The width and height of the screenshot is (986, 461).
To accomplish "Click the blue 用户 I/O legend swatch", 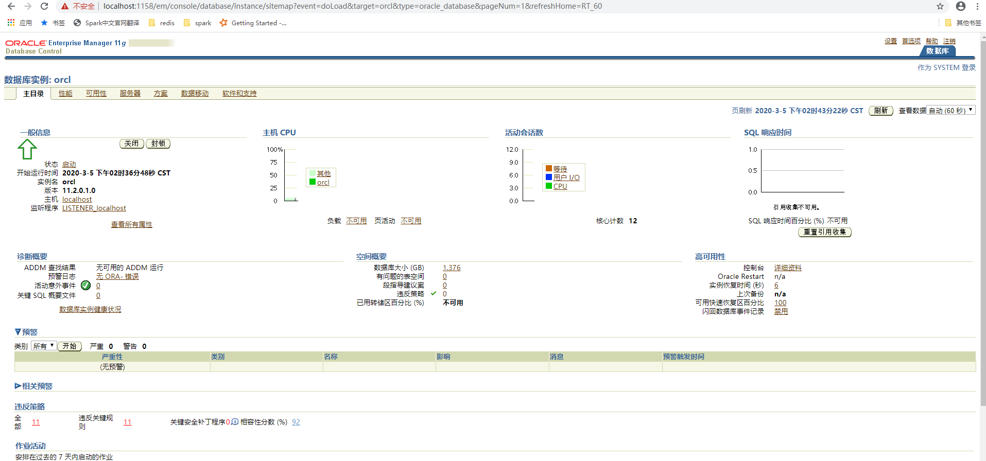I will [x=549, y=177].
